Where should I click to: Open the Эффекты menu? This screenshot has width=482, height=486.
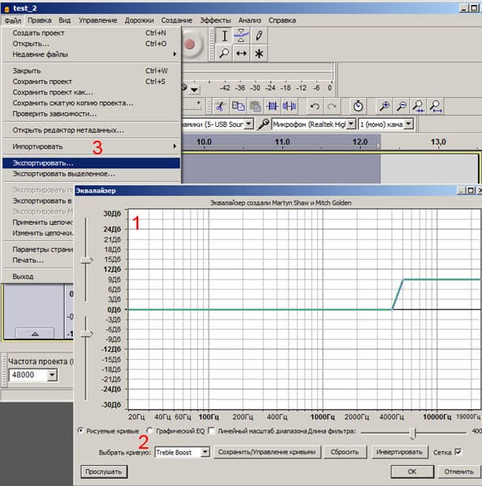pos(215,20)
